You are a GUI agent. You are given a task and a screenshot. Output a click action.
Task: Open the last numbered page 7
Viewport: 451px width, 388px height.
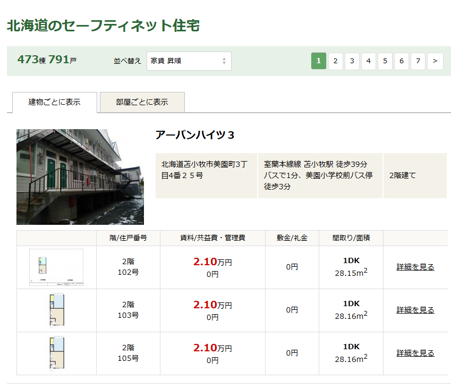click(418, 61)
